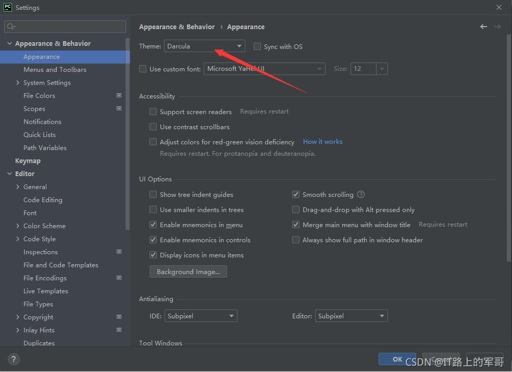Viewport: 512px width, 372px height.
Task: Toggle red-green vision deficiency adjustment
Action: (153, 142)
